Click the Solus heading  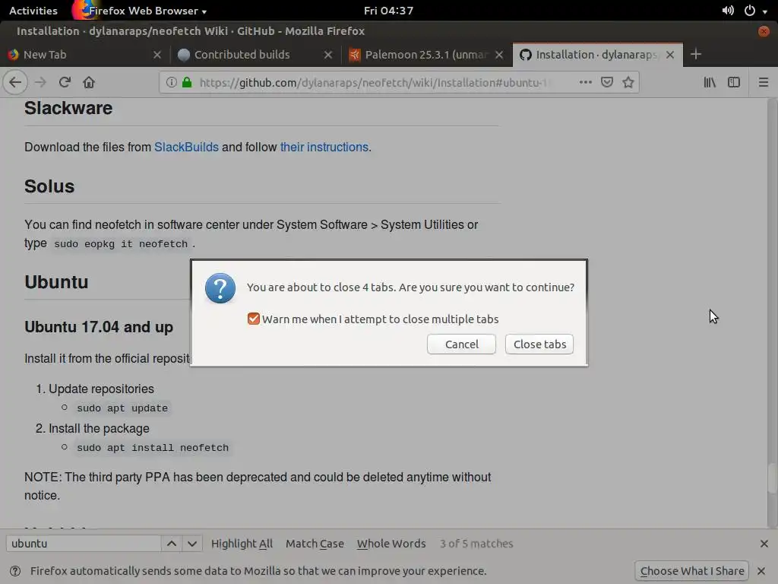point(49,186)
